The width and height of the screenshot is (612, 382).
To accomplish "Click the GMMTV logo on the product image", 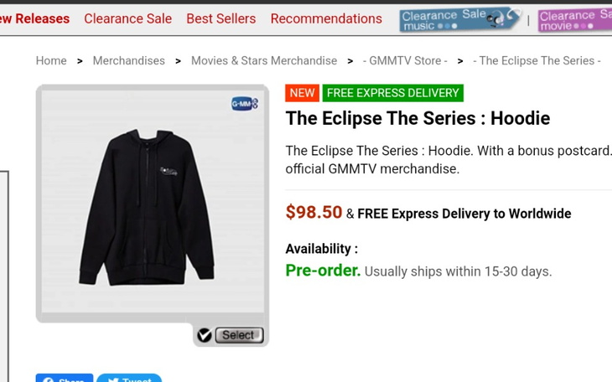I will coord(244,104).
